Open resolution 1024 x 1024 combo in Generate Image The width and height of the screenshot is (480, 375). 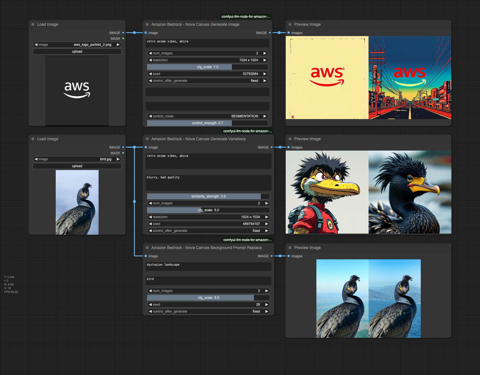click(207, 60)
